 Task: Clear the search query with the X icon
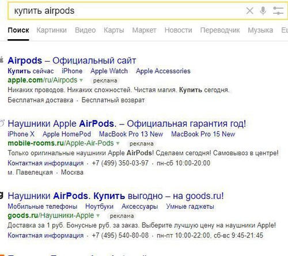(x=249, y=11)
